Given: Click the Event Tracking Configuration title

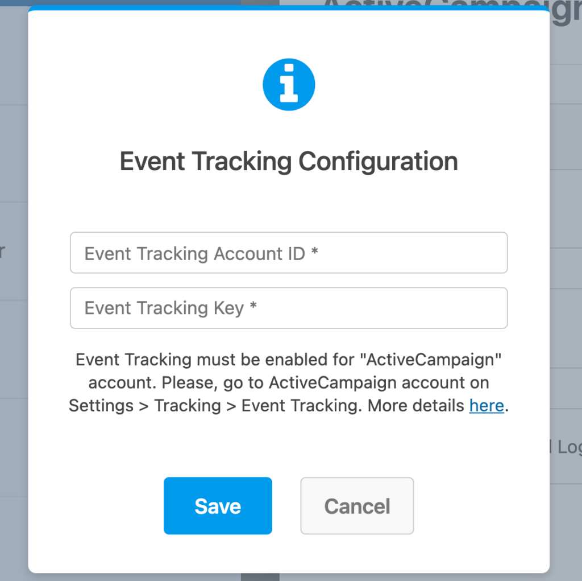Looking at the screenshot, I should pyautogui.click(x=288, y=161).
